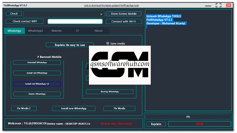Close the FixWhatsApp window
The image size is (237, 133).
point(228,5)
